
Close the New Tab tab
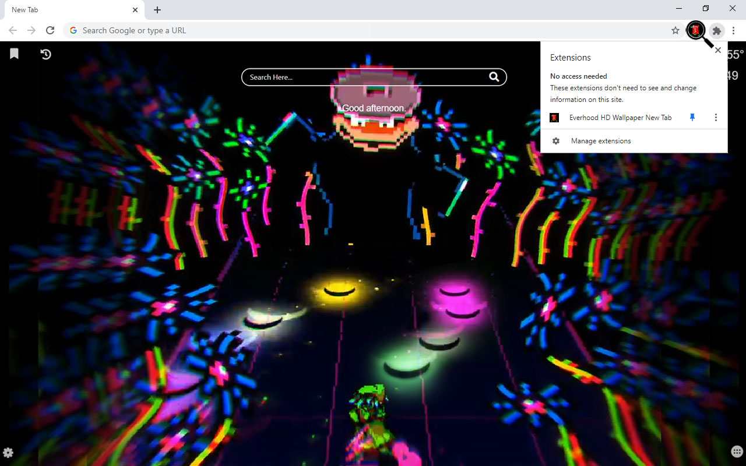point(135,10)
